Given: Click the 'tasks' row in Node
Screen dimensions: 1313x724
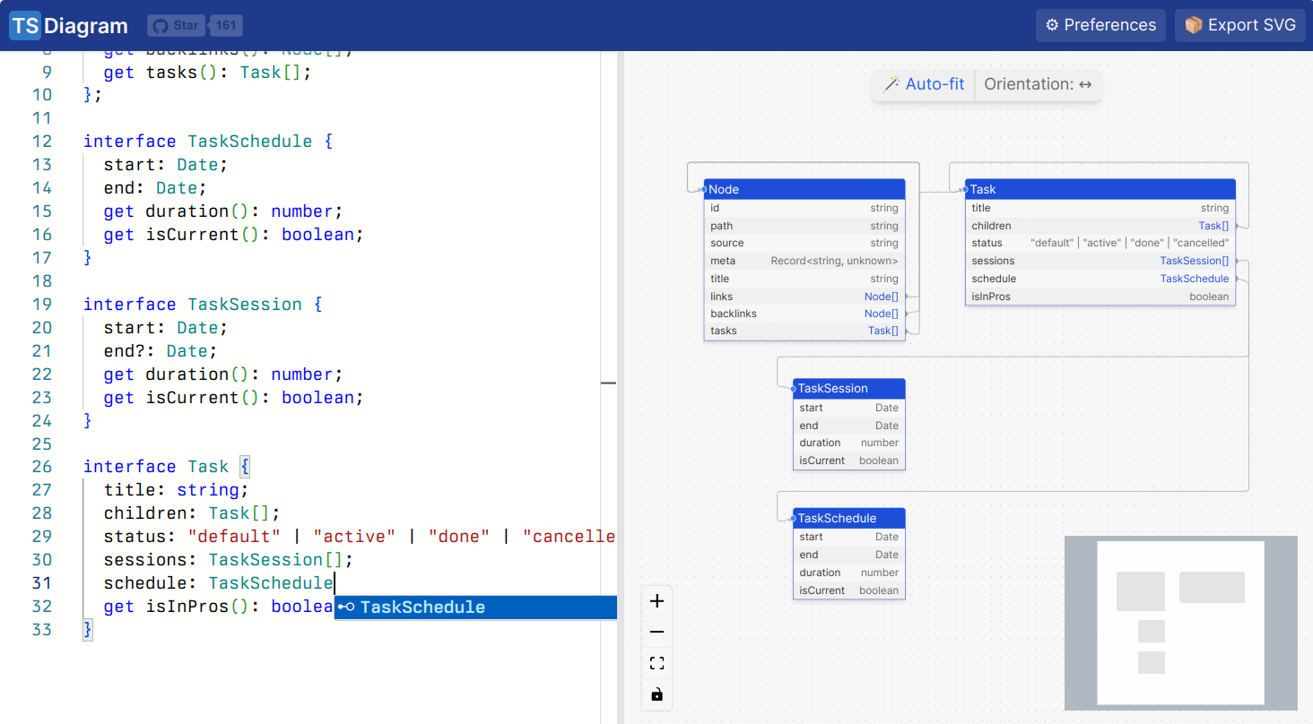Looking at the screenshot, I should [x=804, y=331].
